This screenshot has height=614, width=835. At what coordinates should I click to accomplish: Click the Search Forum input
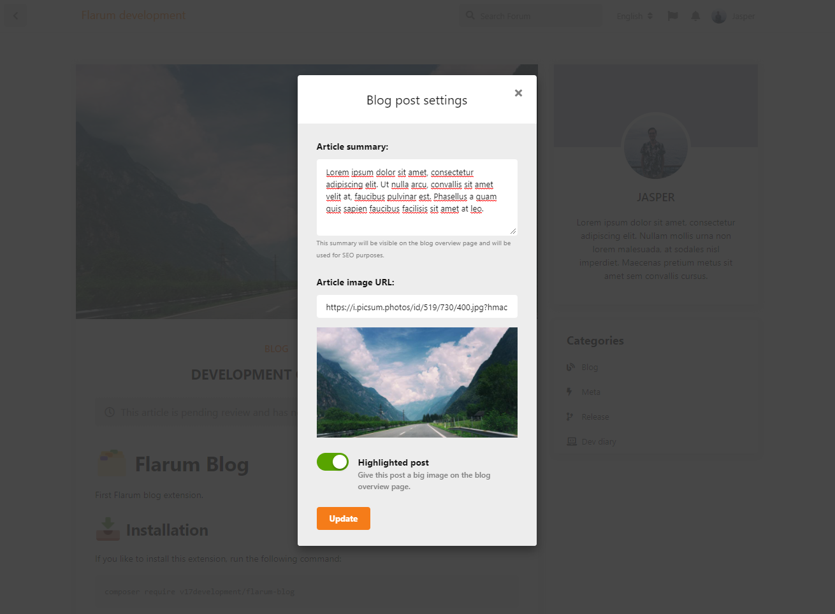pos(530,16)
